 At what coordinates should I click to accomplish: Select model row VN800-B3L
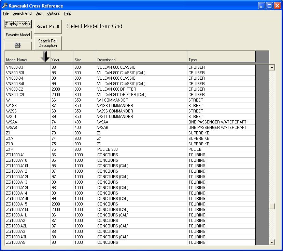pyautogui.click(x=130, y=73)
